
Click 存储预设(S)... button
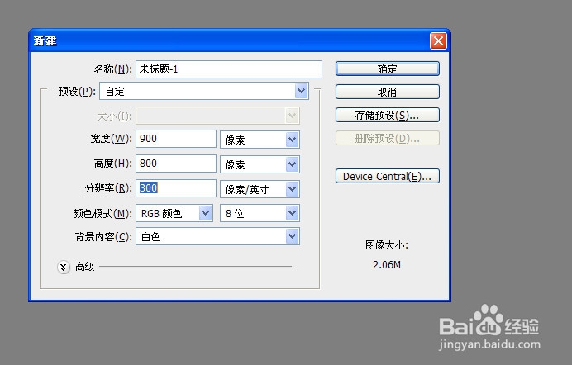point(387,115)
